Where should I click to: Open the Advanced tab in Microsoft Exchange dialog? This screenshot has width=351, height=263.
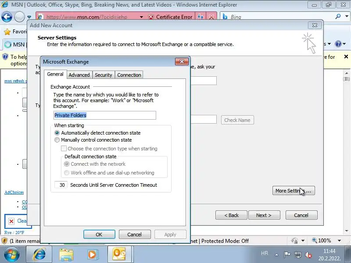79,75
